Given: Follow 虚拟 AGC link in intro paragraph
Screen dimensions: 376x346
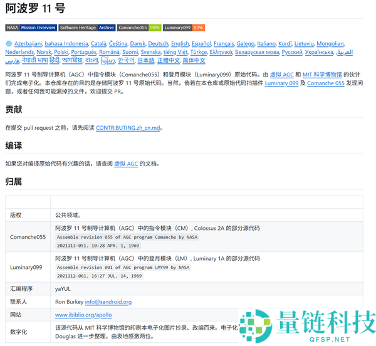Looking at the screenshot, I should pos(282,75).
